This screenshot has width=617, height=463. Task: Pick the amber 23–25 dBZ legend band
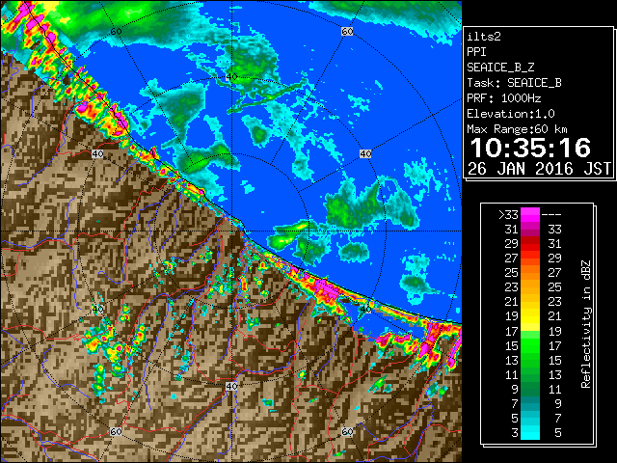click(x=530, y=287)
